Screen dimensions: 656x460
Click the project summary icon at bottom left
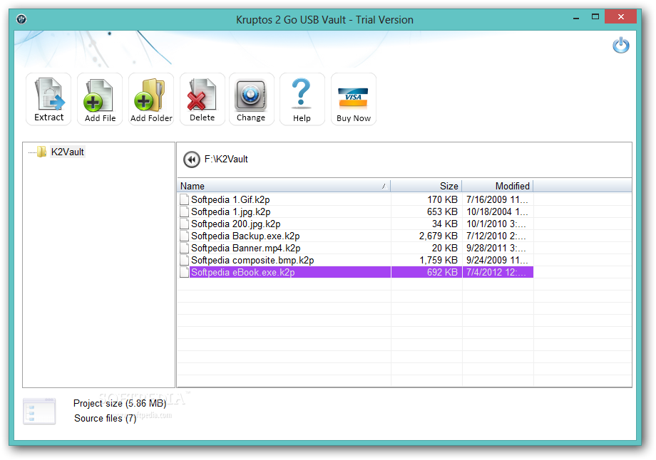click(39, 411)
